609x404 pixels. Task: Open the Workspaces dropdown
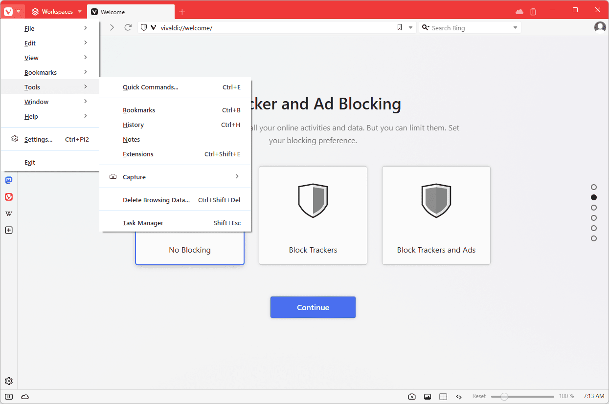[x=57, y=12]
